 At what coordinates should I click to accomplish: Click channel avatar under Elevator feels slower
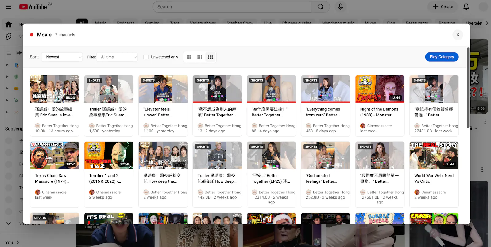(146, 126)
